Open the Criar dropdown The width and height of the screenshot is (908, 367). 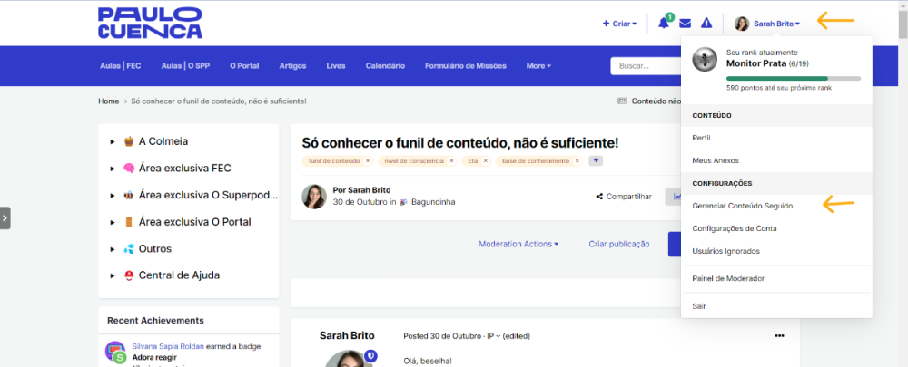point(619,24)
